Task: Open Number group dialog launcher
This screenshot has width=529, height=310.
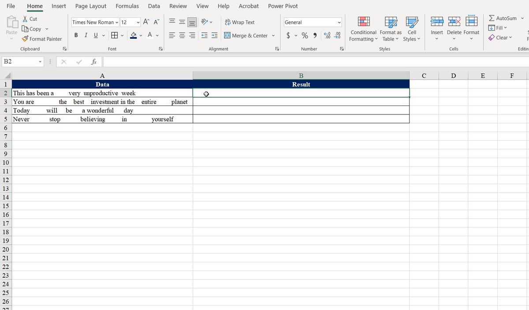Action: 342,49
